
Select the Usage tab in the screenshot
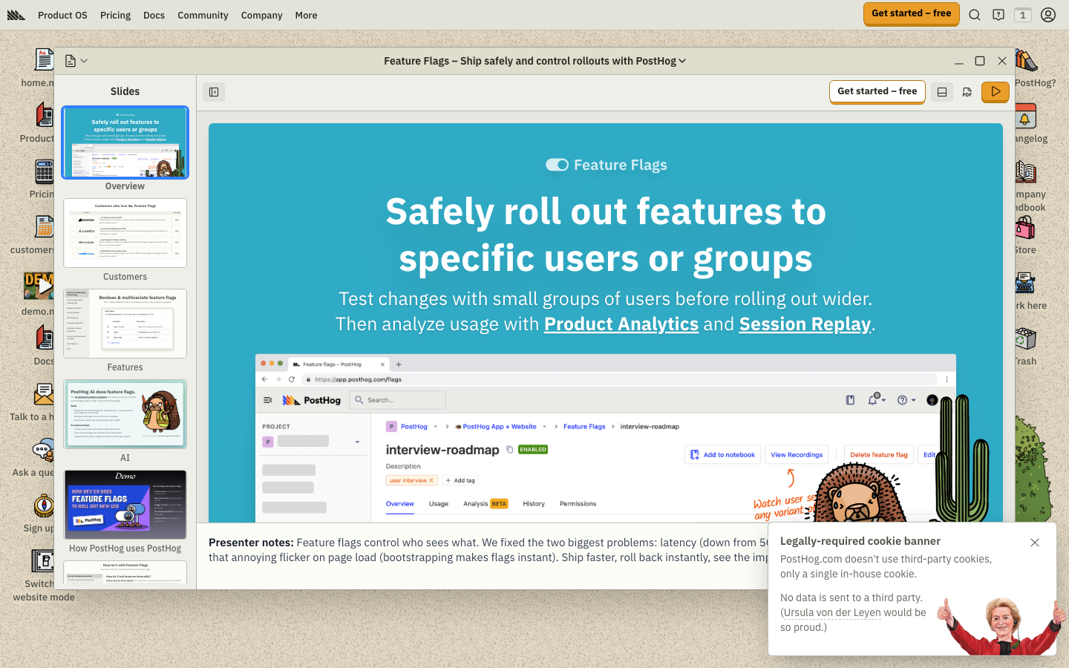click(439, 504)
